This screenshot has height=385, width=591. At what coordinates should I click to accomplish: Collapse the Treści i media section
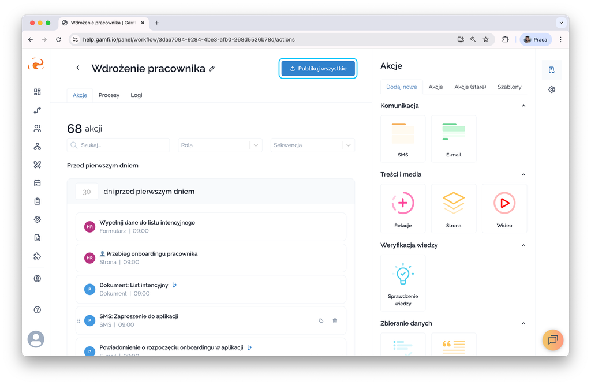[x=523, y=174]
